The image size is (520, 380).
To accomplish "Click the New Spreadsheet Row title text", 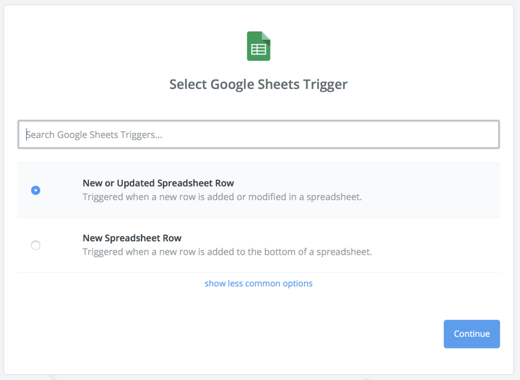I will coord(132,238).
